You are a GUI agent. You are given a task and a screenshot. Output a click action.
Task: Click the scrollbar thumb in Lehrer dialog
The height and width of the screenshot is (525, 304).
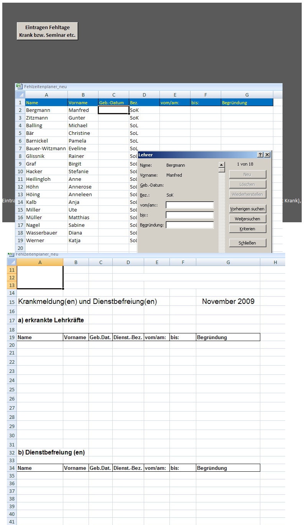click(222, 171)
